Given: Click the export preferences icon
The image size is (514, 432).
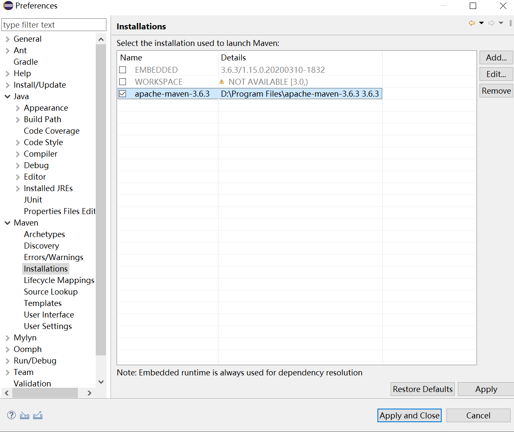Looking at the screenshot, I should pyautogui.click(x=38, y=415).
